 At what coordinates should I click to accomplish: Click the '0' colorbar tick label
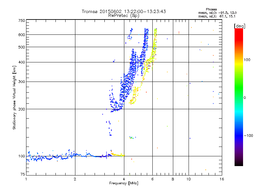[245, 98]
